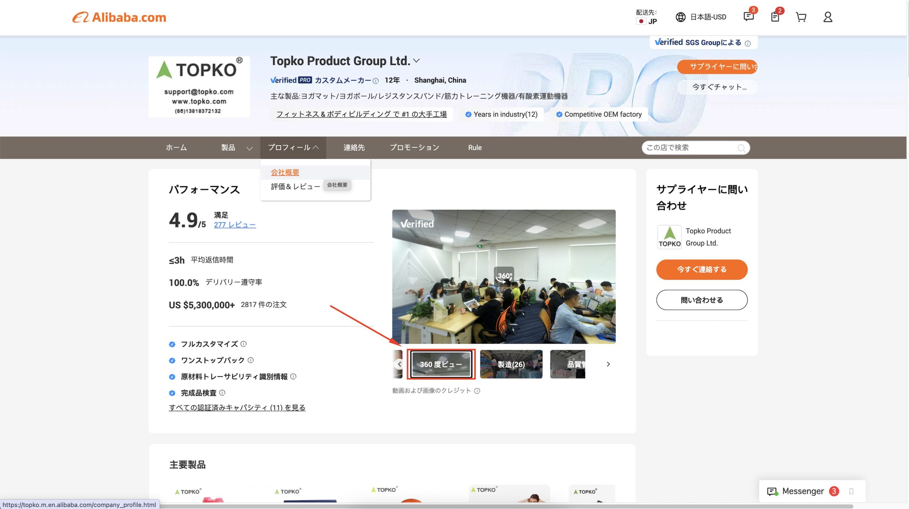Click the main office 360 image
The width and height of the screenshot is (909, 509).
pyautogui.click(x=504, y=277)
